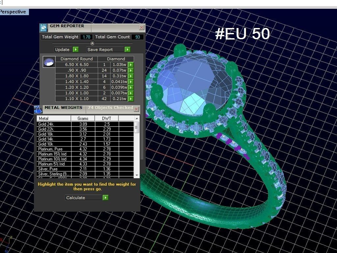Select the Gold 10k row

click(x=85, y=144)
